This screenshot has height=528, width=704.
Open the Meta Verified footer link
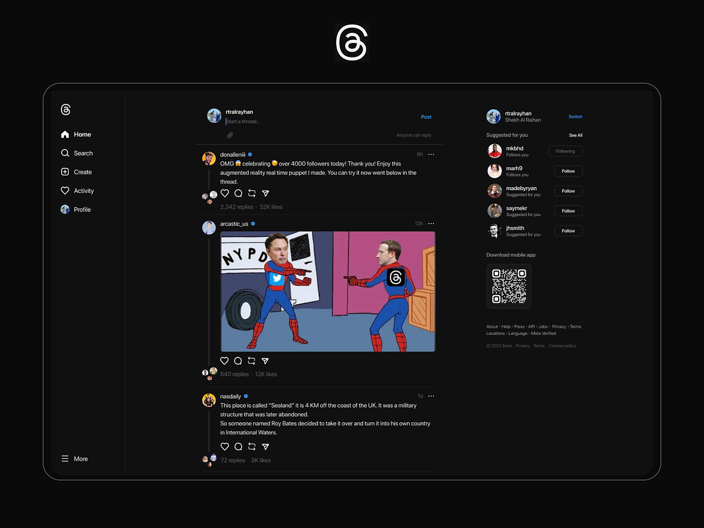coord(543,334)
